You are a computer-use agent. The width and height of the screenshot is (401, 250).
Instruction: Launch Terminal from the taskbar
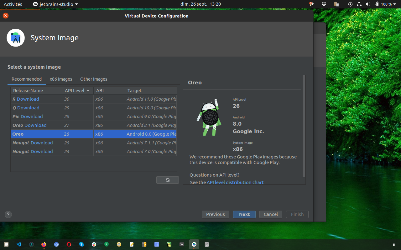pyautogui.click(x=182, y=244)
